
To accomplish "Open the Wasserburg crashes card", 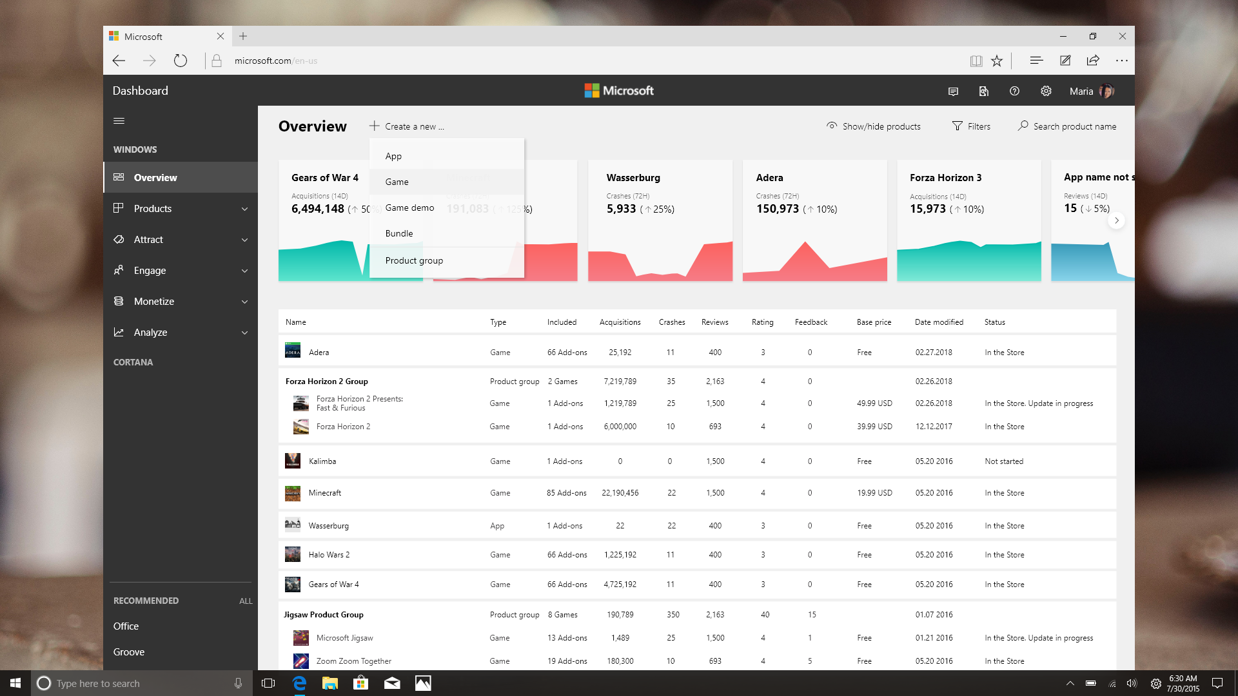I will [660, 220].
